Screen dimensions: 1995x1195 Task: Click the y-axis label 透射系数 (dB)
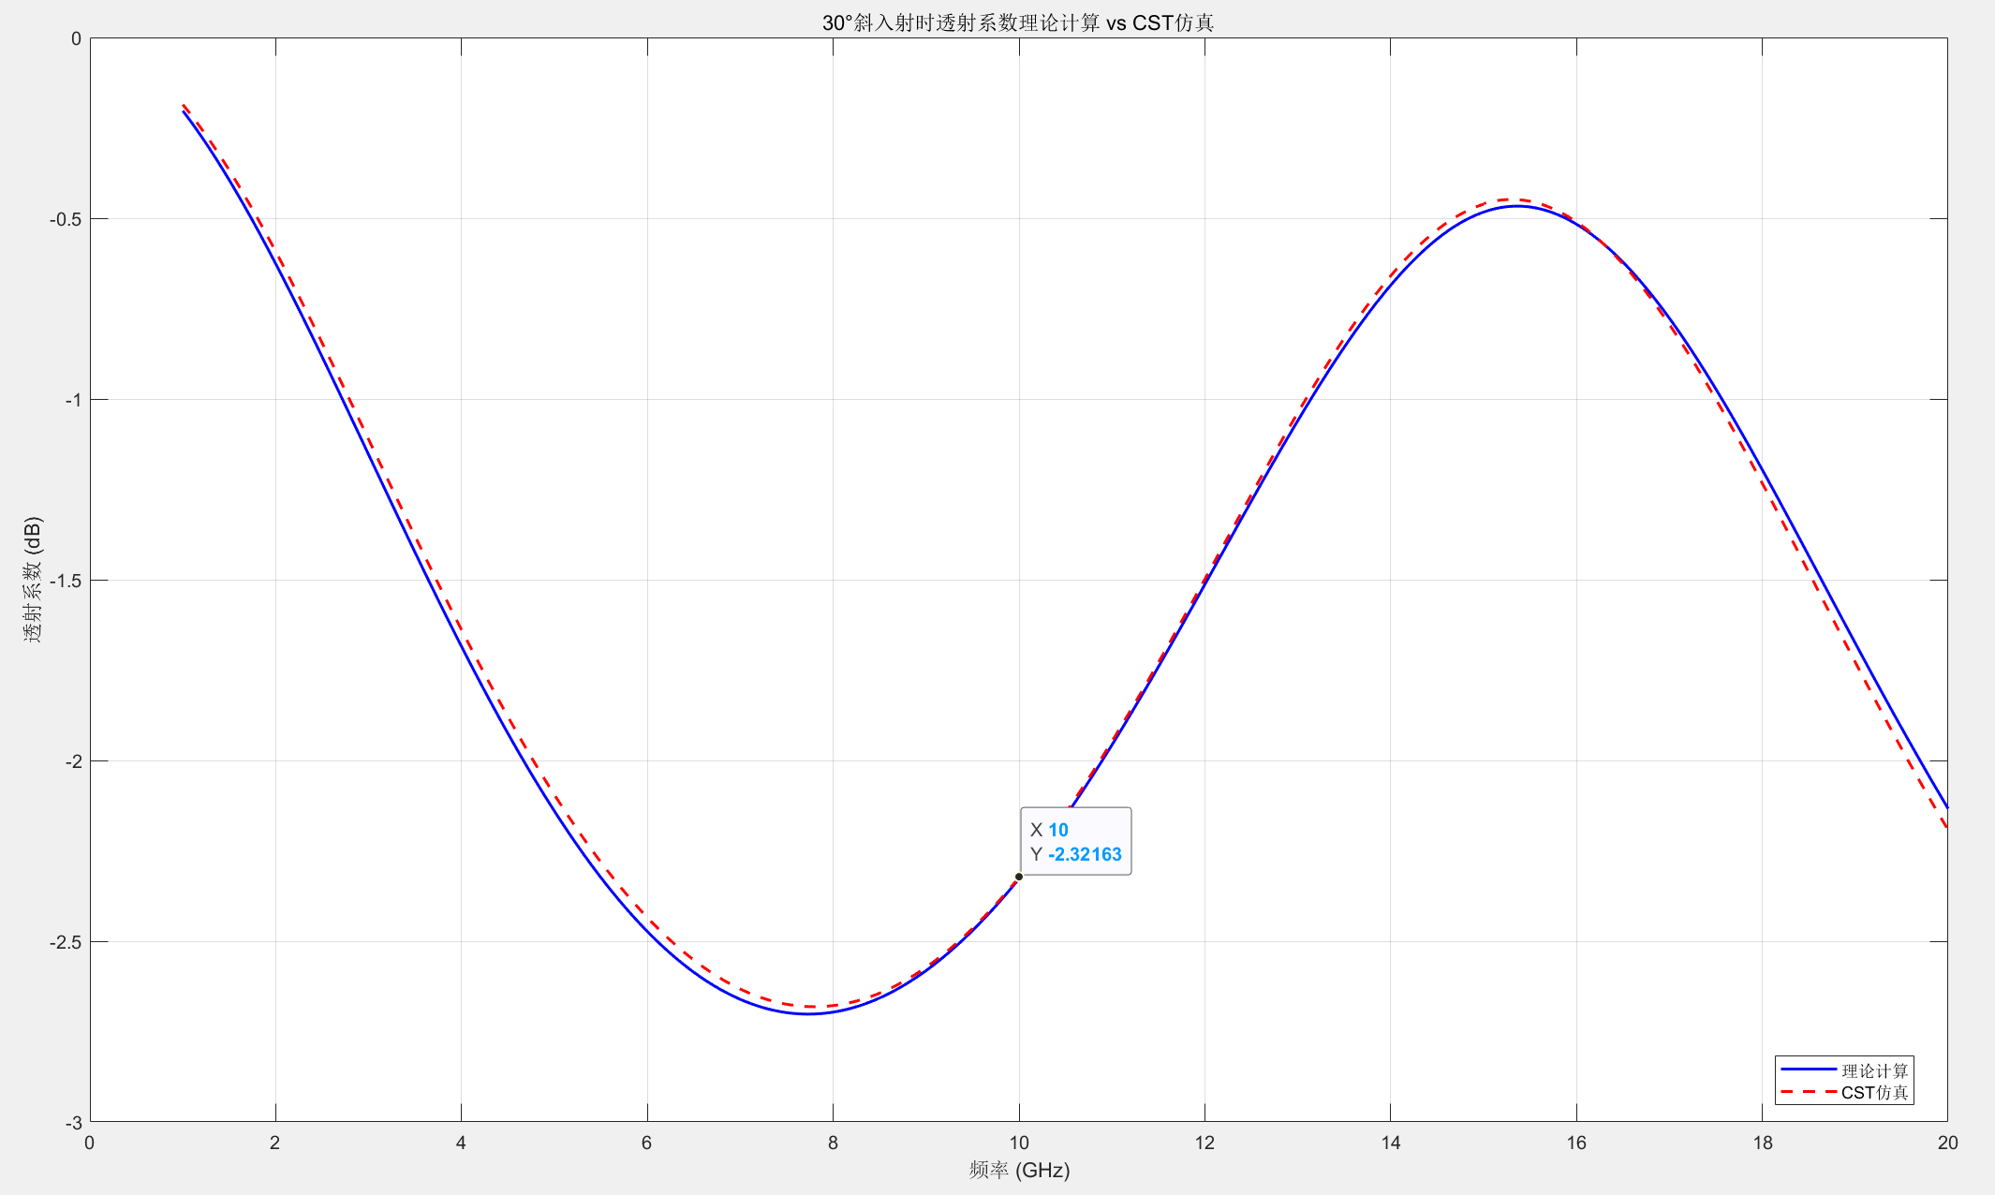pos(34,579)
